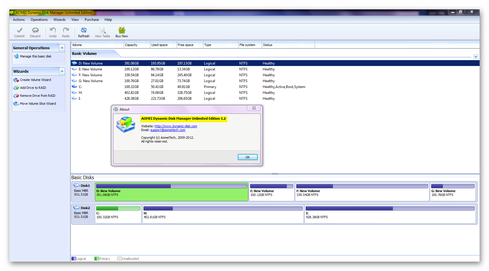Click drive icon of H: volume row
Image resolution: width=489 pixels, height=271 pixels.
75,92
